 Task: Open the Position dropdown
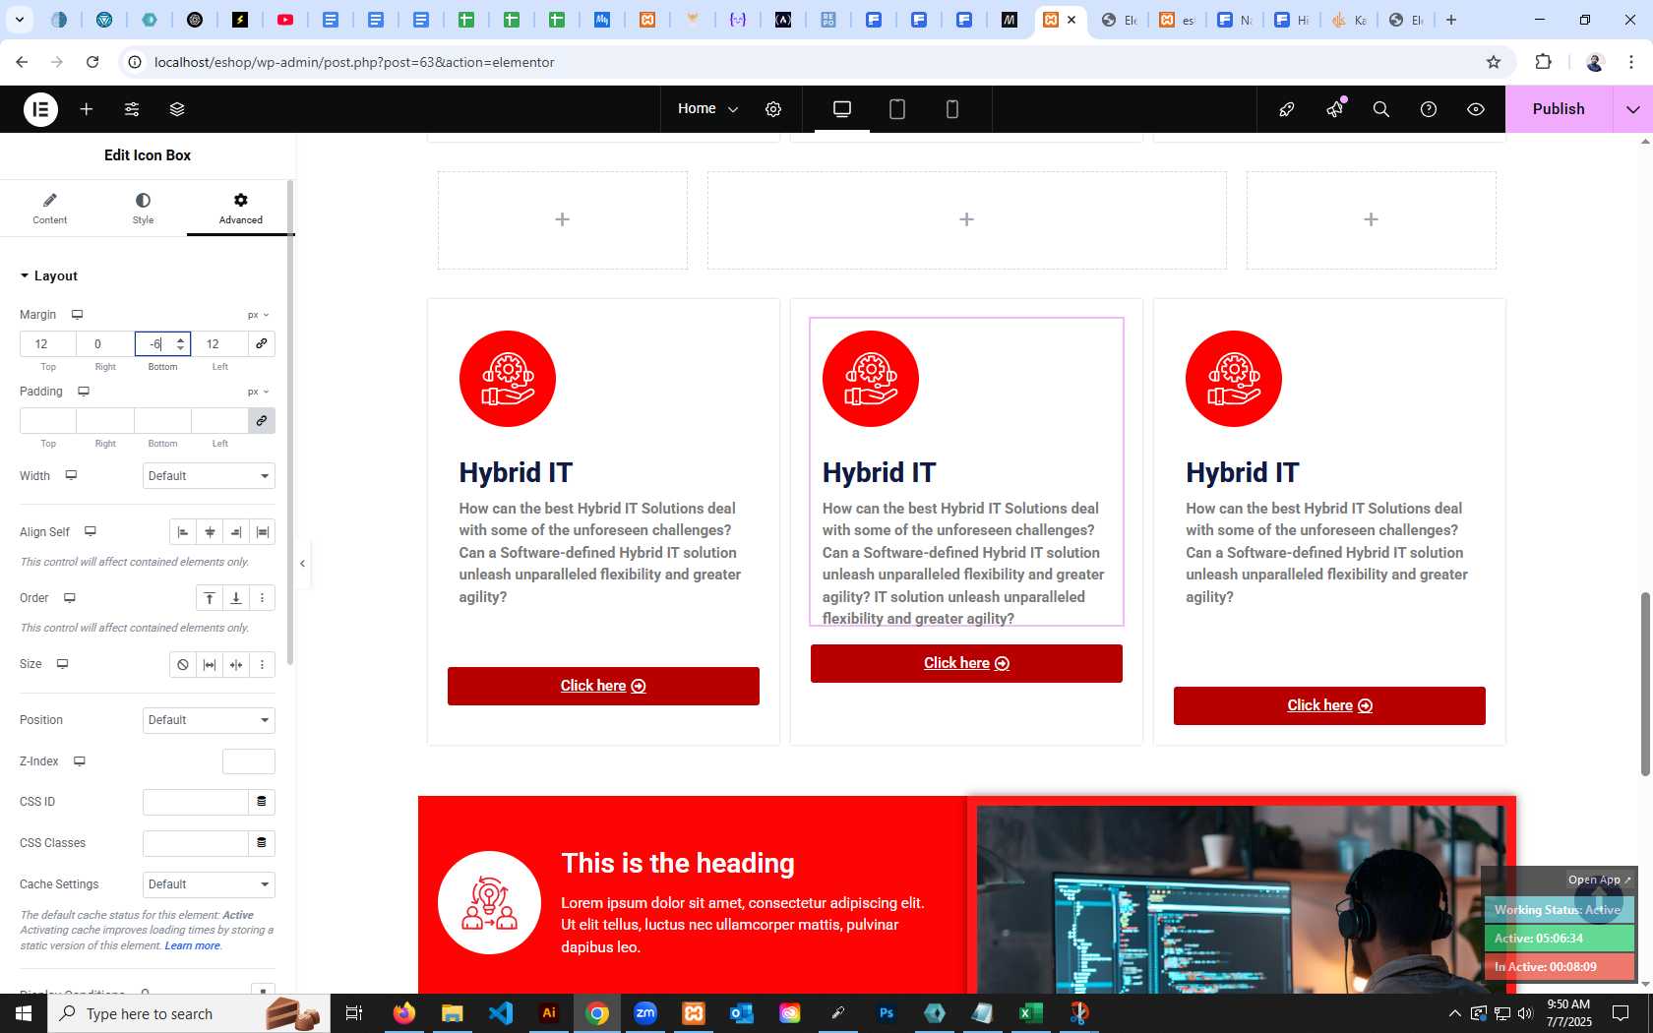209,720
